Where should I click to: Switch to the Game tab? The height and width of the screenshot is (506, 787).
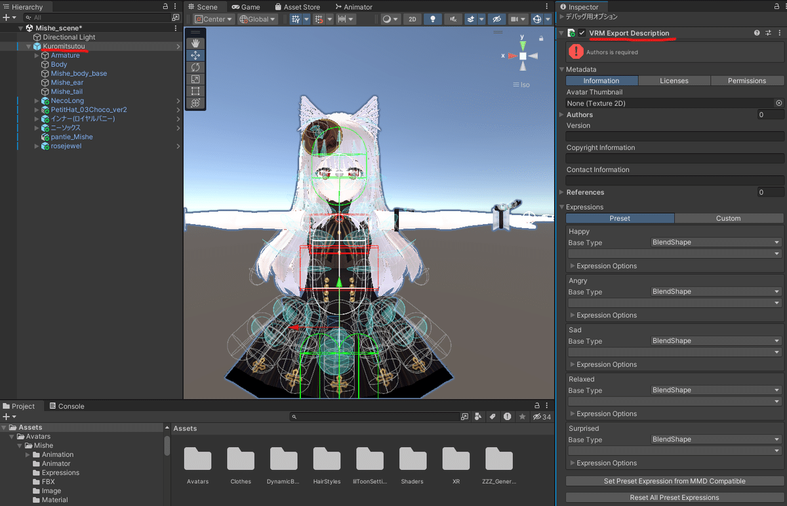pos(246,7)
